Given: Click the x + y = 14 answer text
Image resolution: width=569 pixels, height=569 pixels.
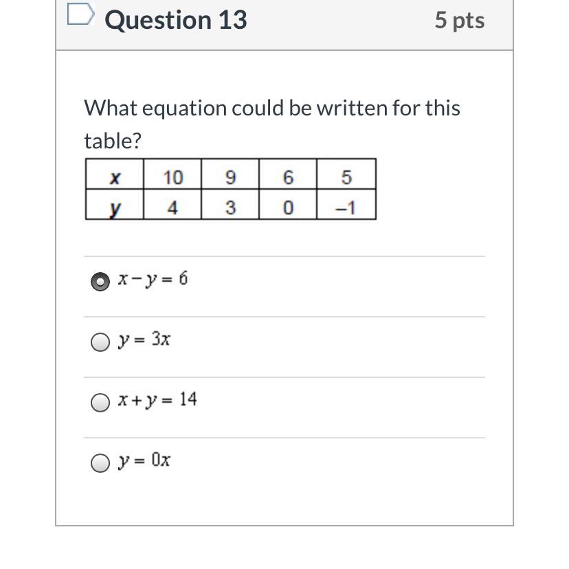Looking at the screenshot, I should pos(157,400).
